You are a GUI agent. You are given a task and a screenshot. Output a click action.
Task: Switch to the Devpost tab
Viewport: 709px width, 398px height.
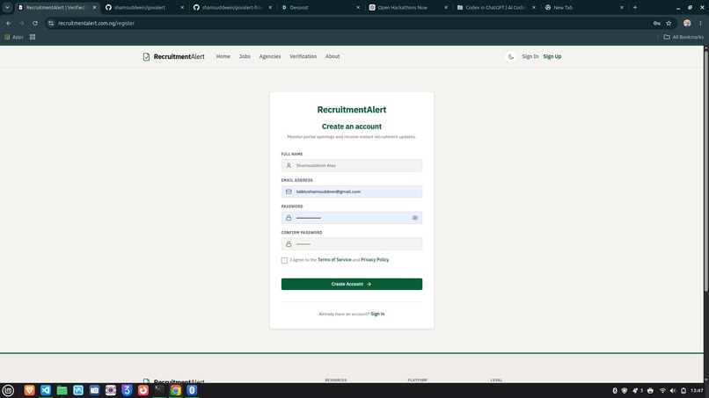pyautogui.click(x=319, y=7)
